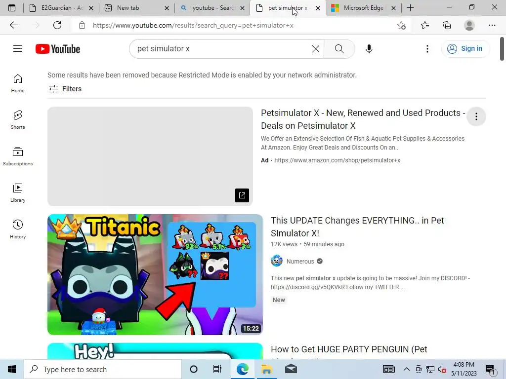Close the E2Guardian tab
This screenshot has width=506, height=379.
point(91,8)
